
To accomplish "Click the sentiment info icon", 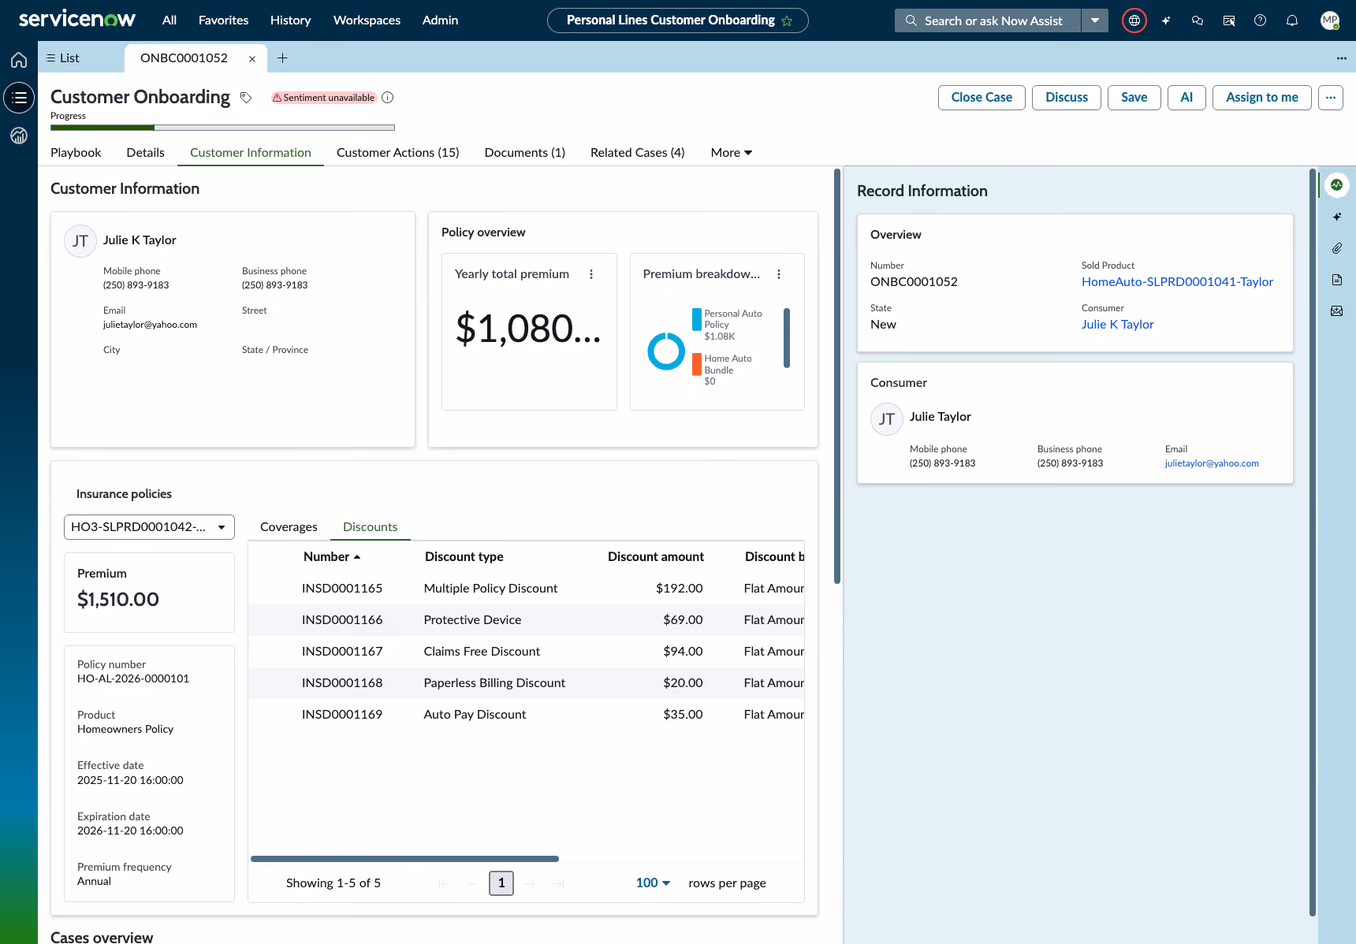I will click(x=387, y=98).
